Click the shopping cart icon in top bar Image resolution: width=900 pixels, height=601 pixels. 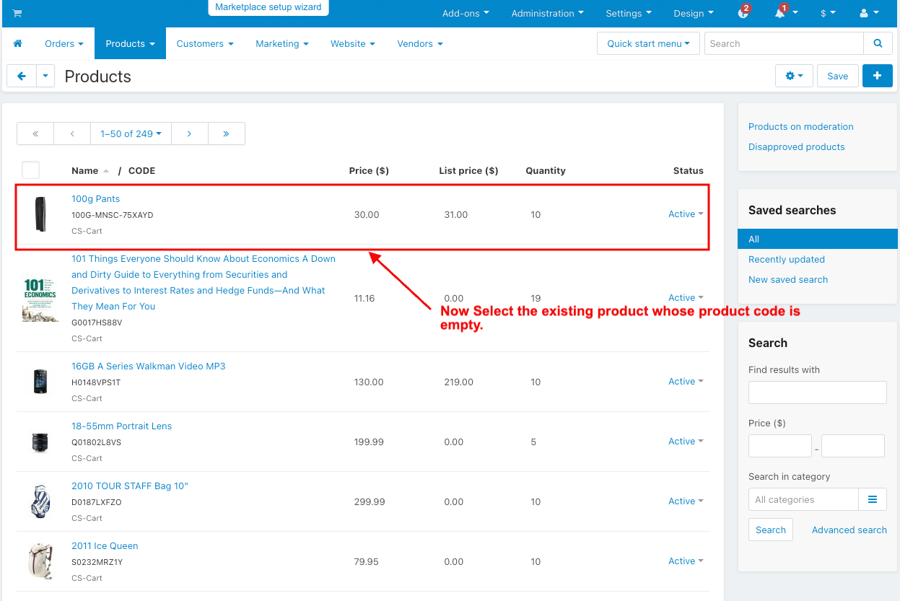17,13
